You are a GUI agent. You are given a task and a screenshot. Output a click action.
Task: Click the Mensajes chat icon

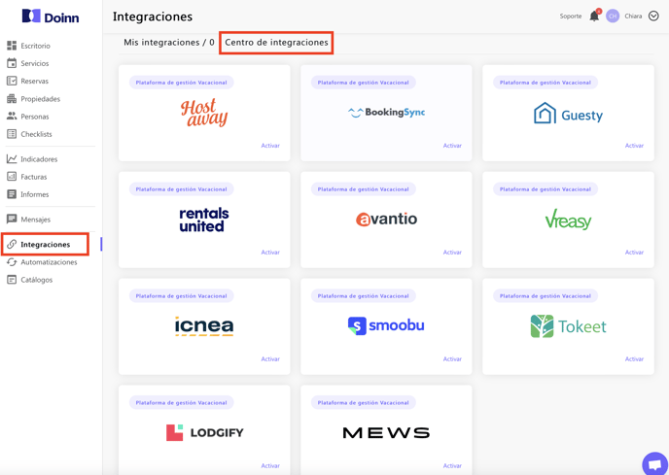pyautogui.click(x=12, y=220)
